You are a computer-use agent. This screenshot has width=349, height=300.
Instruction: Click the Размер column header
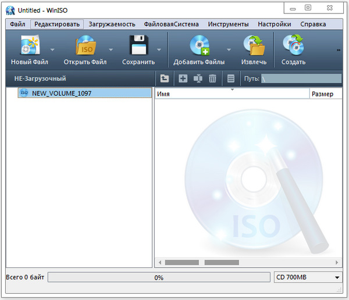tap(322, 93)
